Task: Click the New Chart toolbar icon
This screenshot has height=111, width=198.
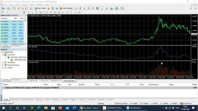Action: 3,8
